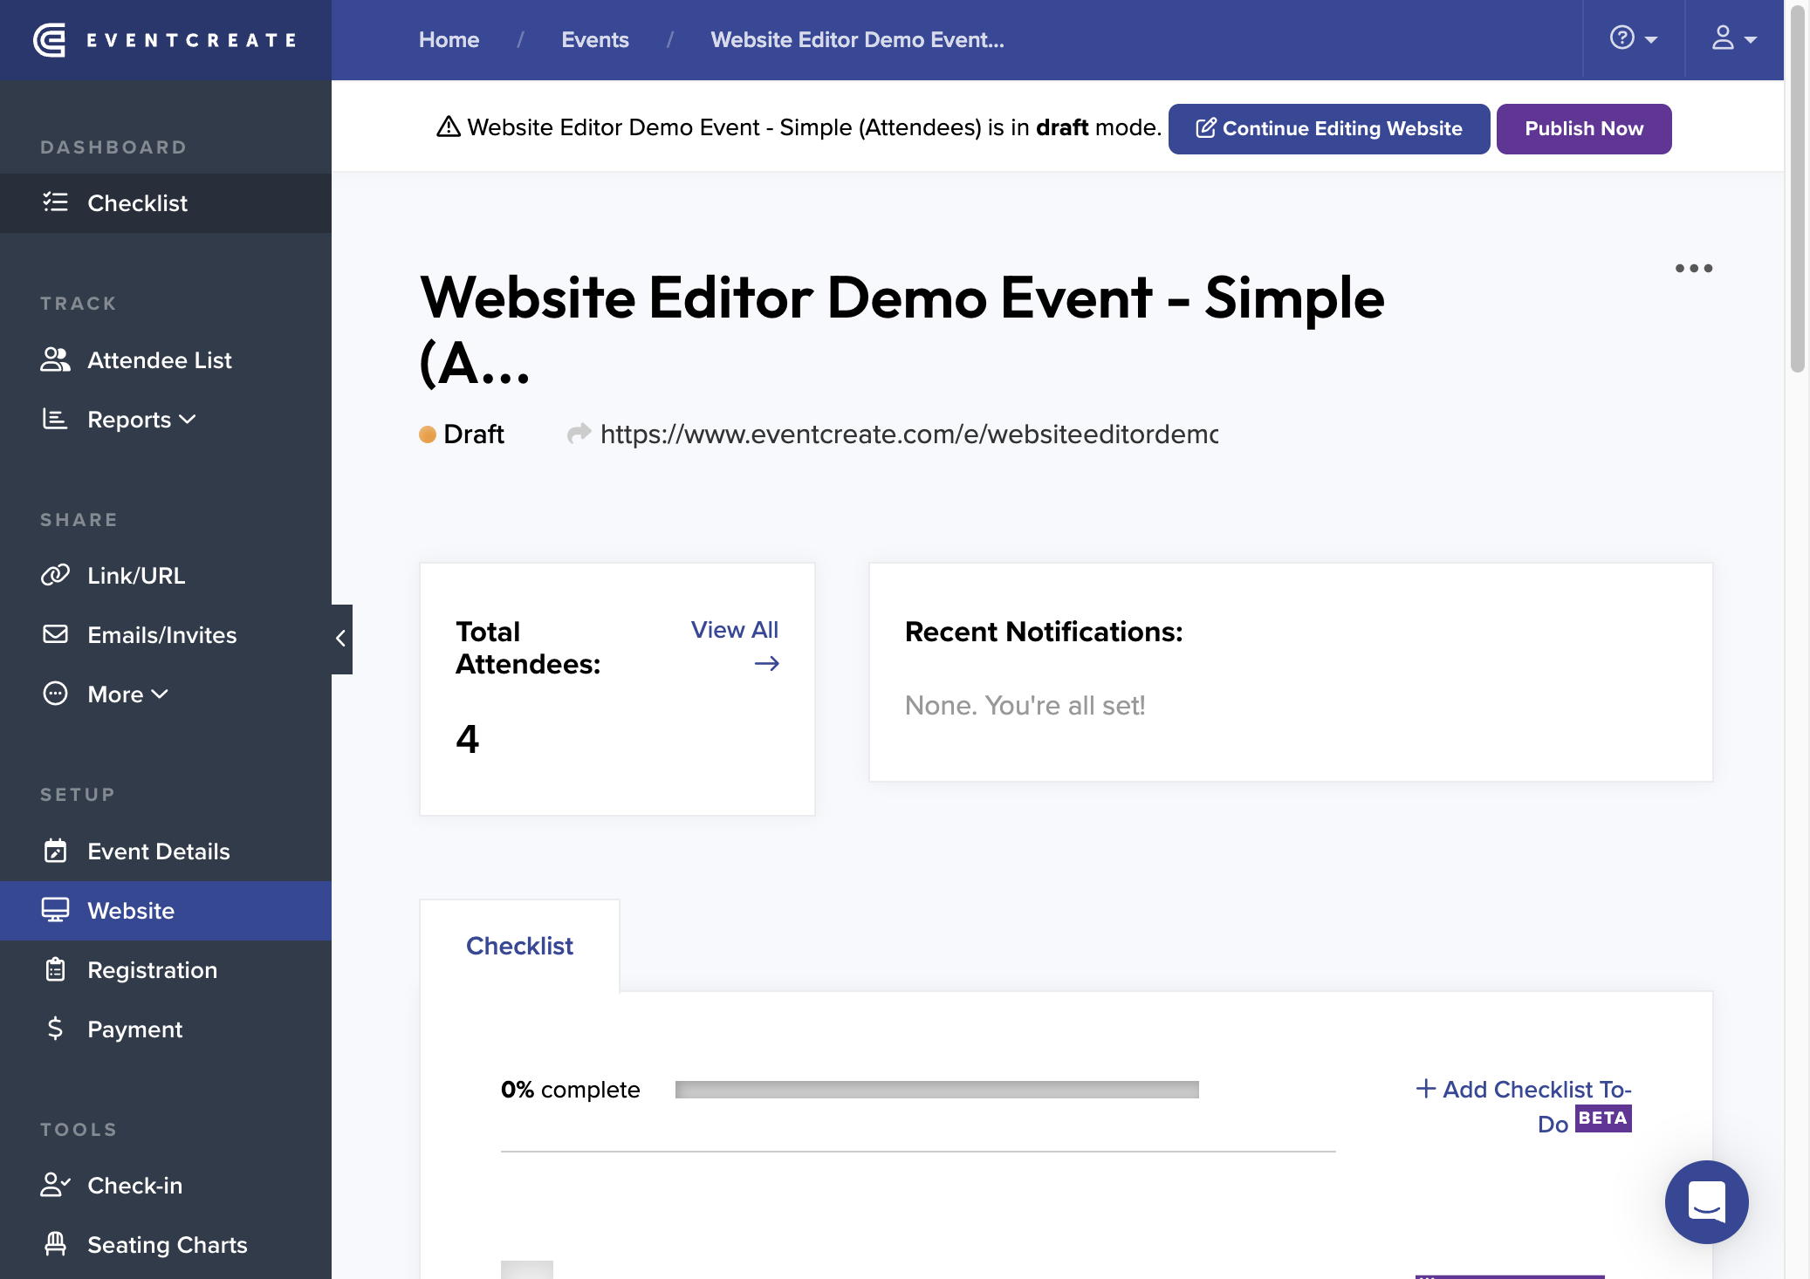Screen dimensions: 1810x1279
Task: Click the draft mode warning triangle icon
Action: point(449,127)
